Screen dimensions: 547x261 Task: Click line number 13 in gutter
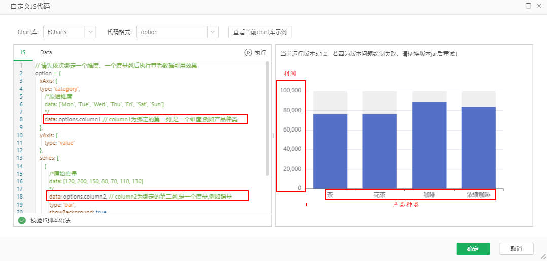click(21, 158)
